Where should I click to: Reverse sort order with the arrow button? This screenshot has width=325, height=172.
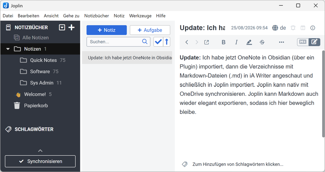pos(167,42)
